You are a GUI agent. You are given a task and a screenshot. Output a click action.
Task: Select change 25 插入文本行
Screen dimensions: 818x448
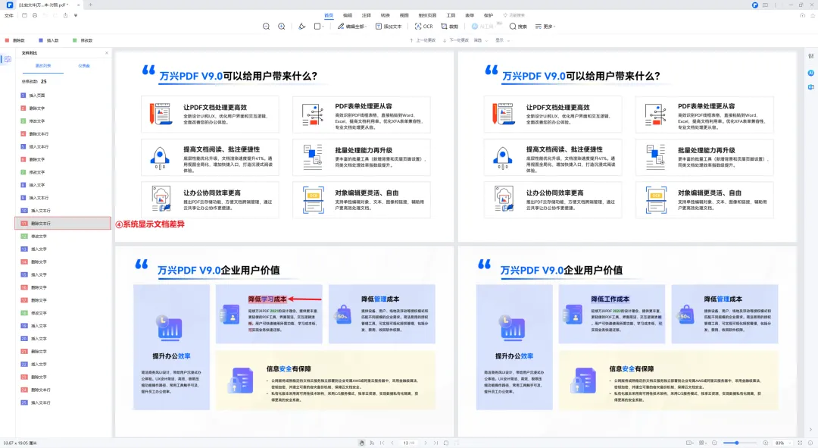pos(63,403)
